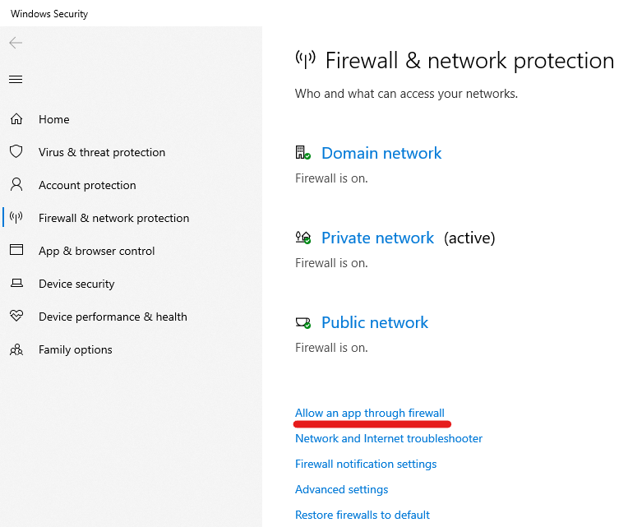
Task: Go to Family options in sidebar
Action: (75, 349)
